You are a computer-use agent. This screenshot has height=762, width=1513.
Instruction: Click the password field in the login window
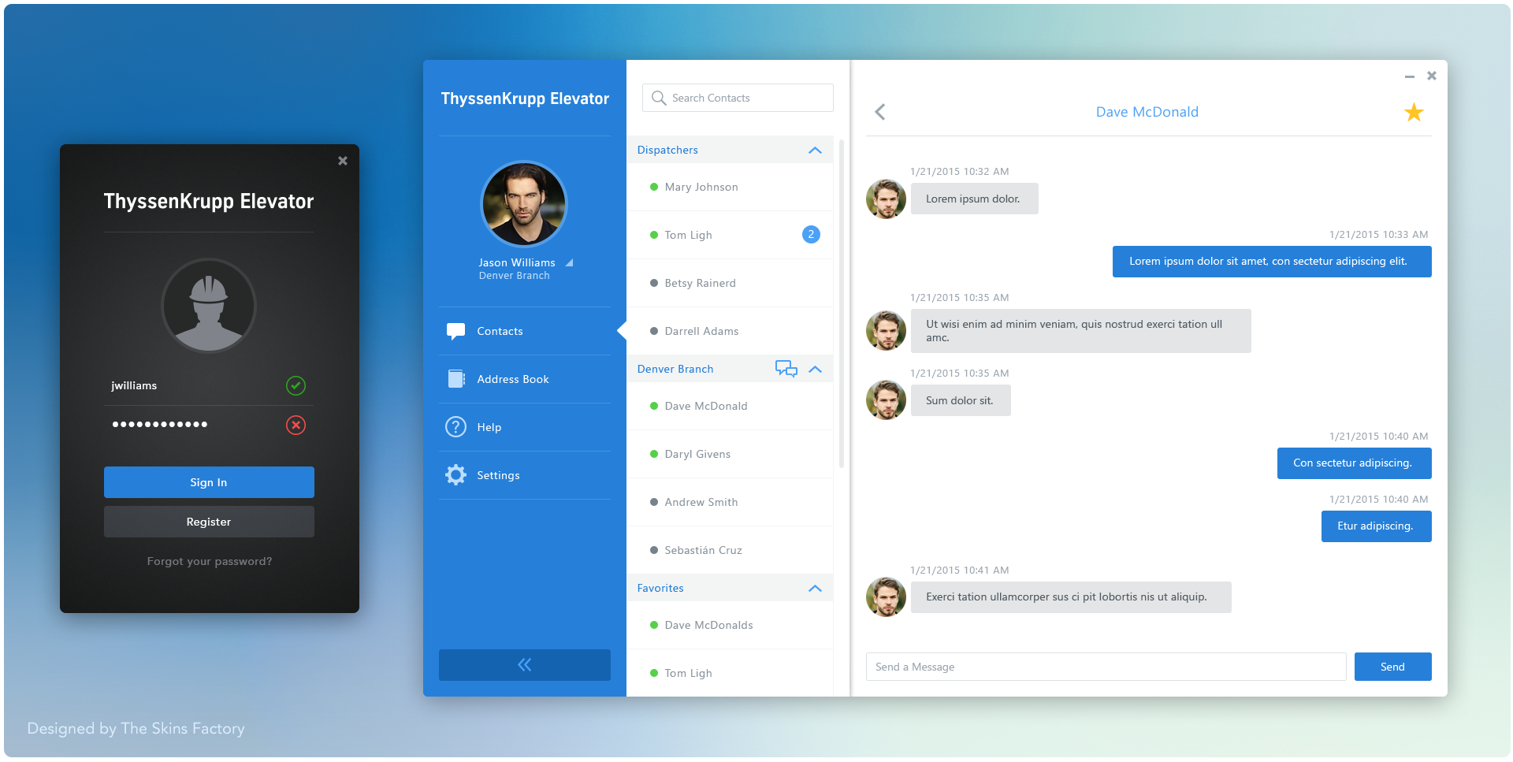pos(209,425)
